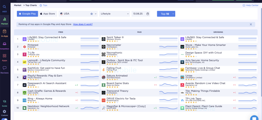262x120 pixels.
Task: Click the star icon in country selector
Action: [92, 14]
